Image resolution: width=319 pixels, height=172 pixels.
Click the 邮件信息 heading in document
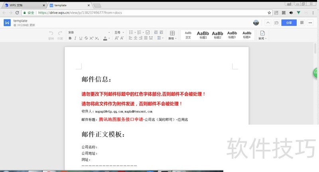tap(96, 79)
